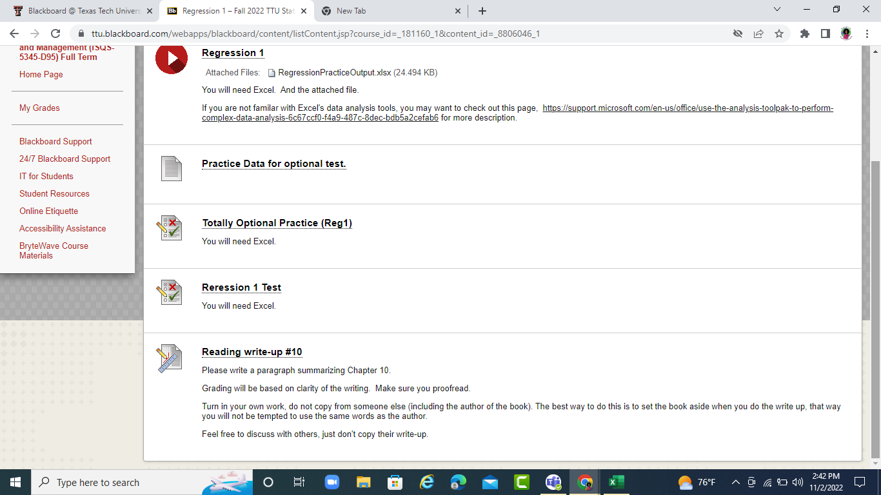Open Microsoft Edge from the taskbar
Screen dimensions: 881x495
[x=458, y=482]
